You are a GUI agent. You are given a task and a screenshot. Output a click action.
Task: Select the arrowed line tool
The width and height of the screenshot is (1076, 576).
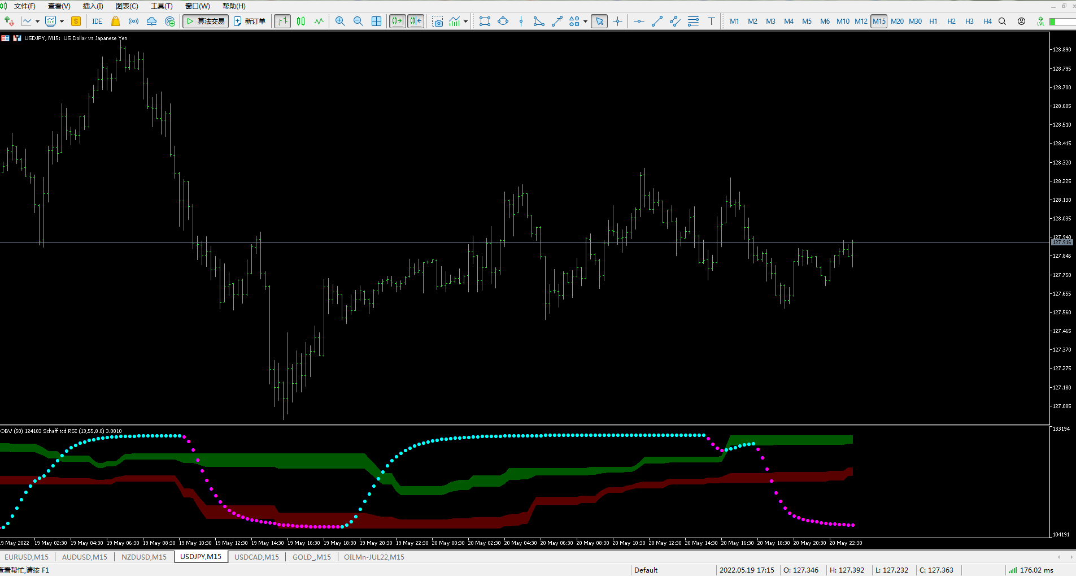(x=557, y=21)
